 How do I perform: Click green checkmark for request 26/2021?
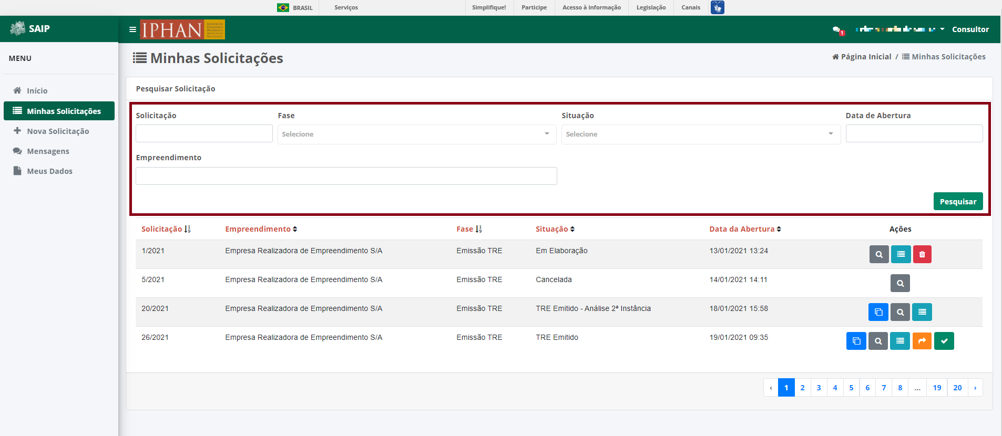[944, 341]
